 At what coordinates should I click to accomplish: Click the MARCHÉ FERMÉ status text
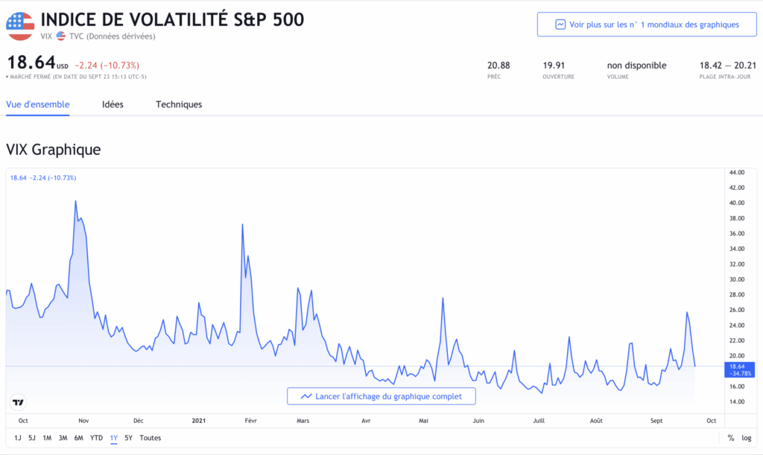(x=77, y=77)
